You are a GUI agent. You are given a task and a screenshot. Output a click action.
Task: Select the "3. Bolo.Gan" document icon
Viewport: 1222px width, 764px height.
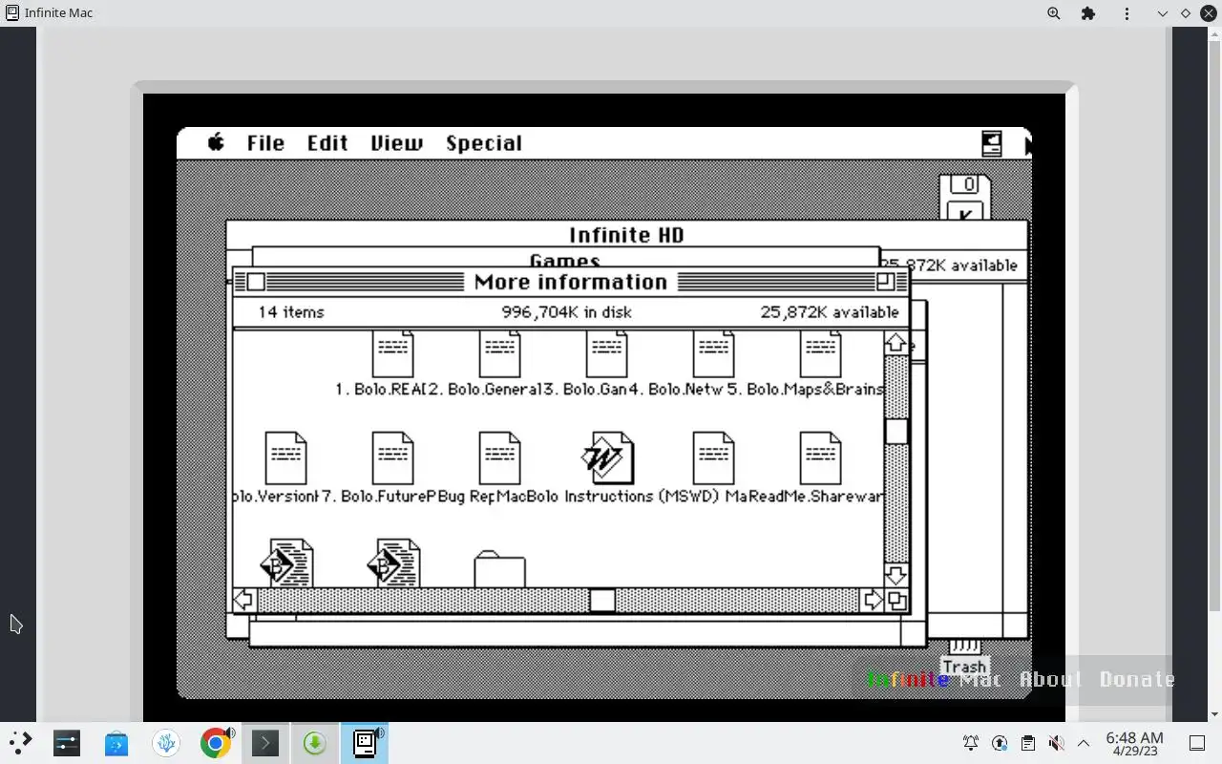pos(606,354)
